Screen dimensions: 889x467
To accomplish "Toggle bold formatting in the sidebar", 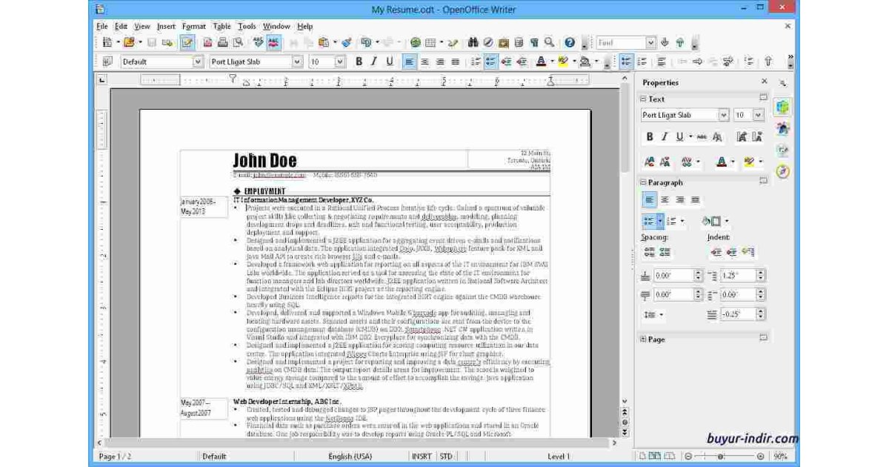I will click(x=648, y=136).
